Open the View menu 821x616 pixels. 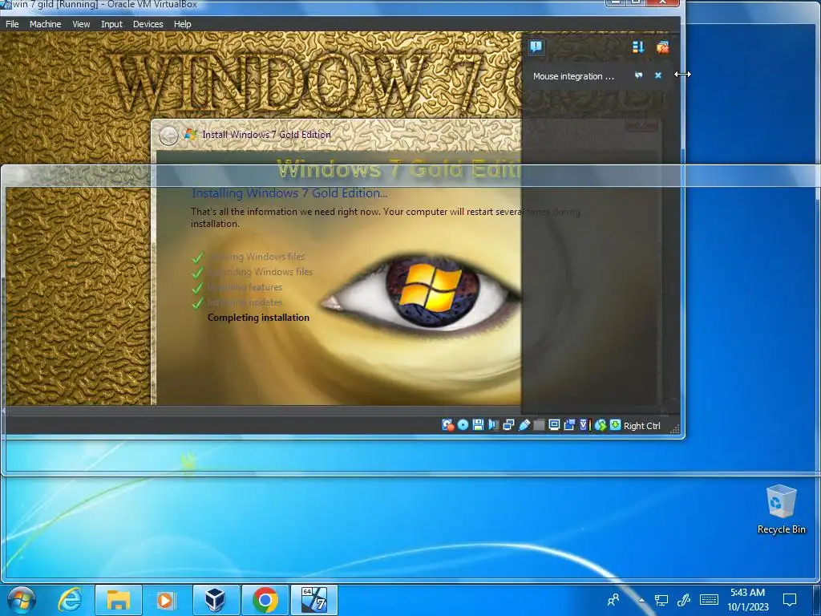[x=81, y=24]
